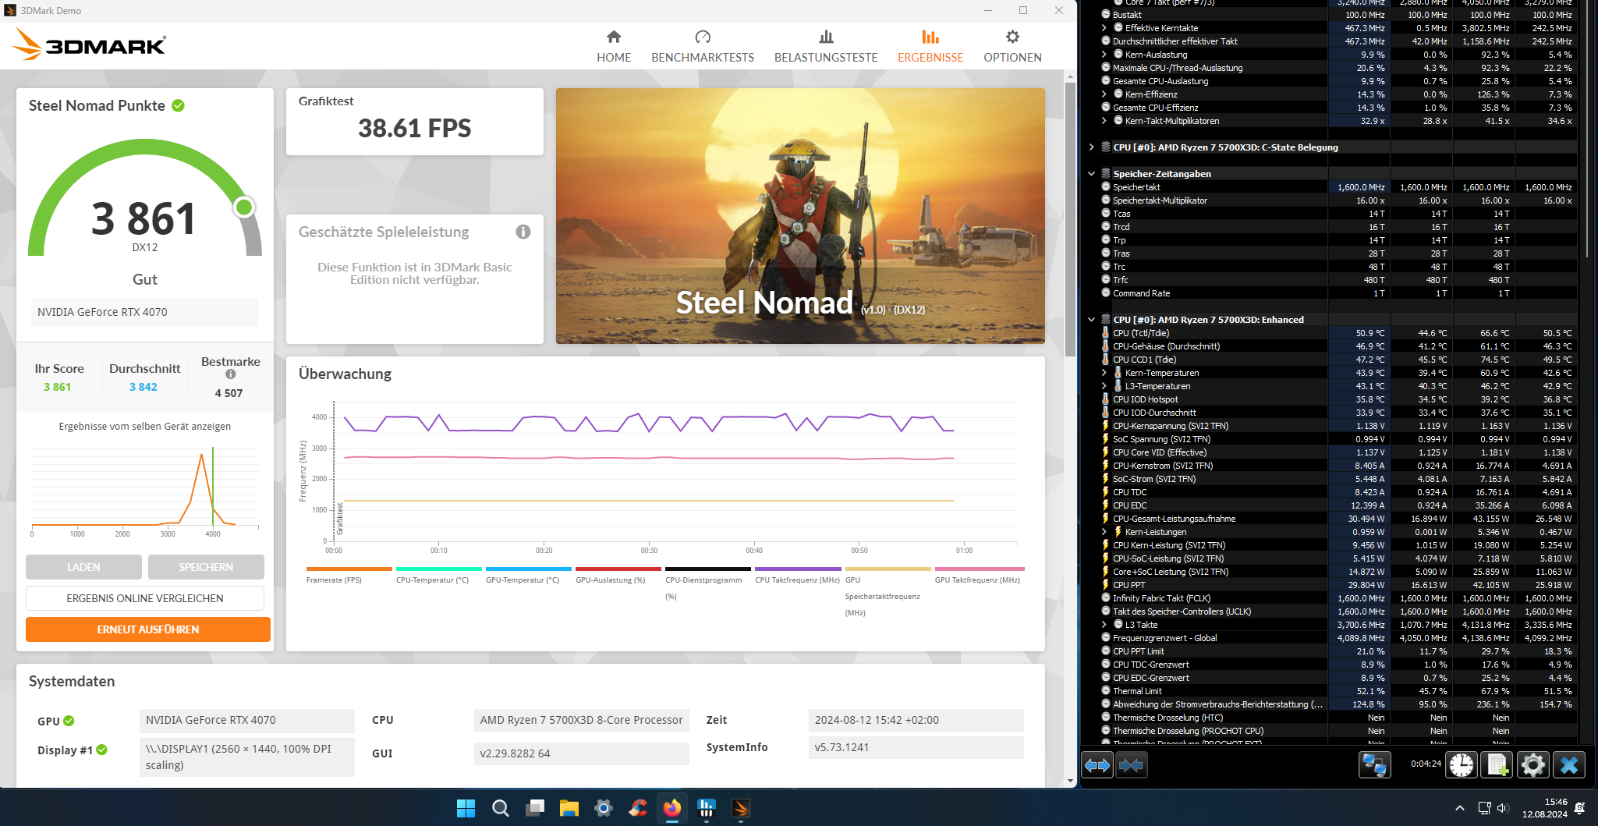
Task: Toggle the GPU-Temperatur (°C) legend entry
Action: pyautogui.click(x=528, y=576)
